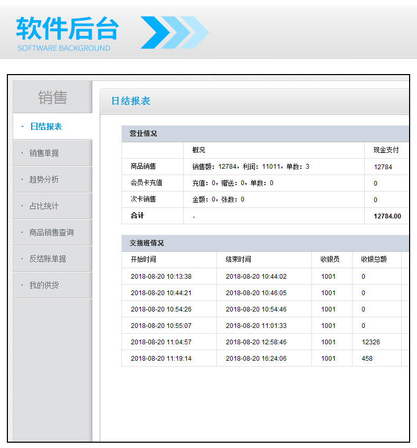Click the cashier total 12326
Viewport: 417px width, 448px height.
[371, 342]
